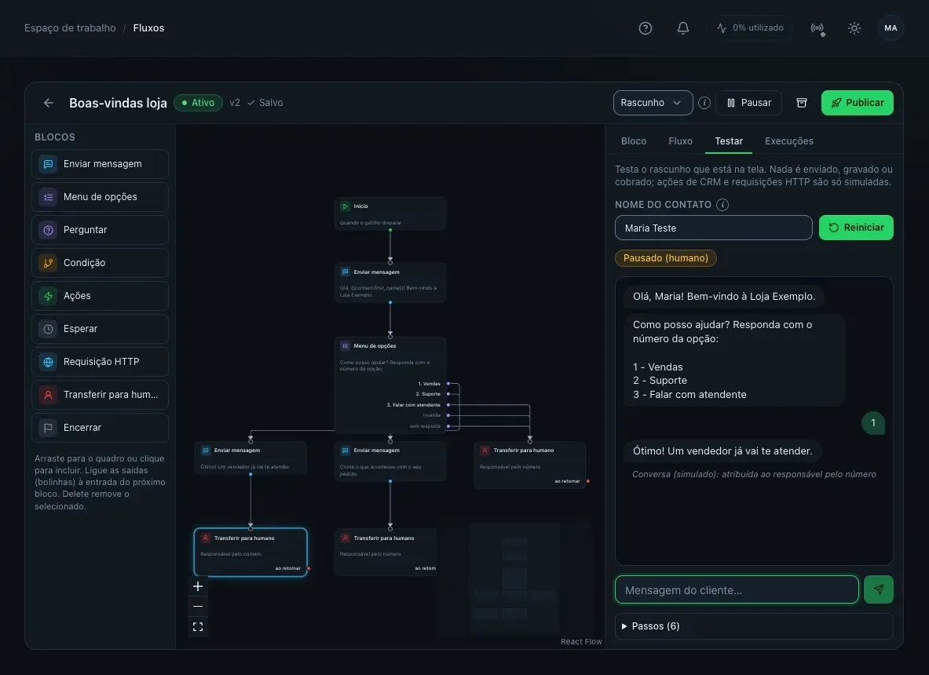Open the notifications bell

[683, 27]
